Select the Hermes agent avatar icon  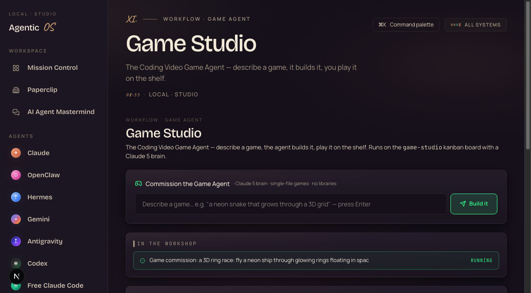coord(16,197)
